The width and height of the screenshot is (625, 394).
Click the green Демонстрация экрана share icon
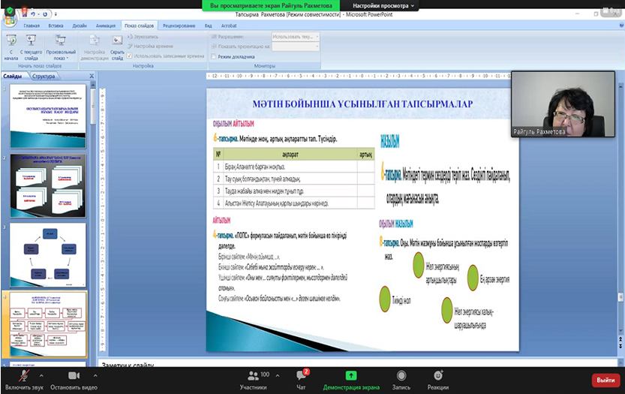[x=350, y=375]
